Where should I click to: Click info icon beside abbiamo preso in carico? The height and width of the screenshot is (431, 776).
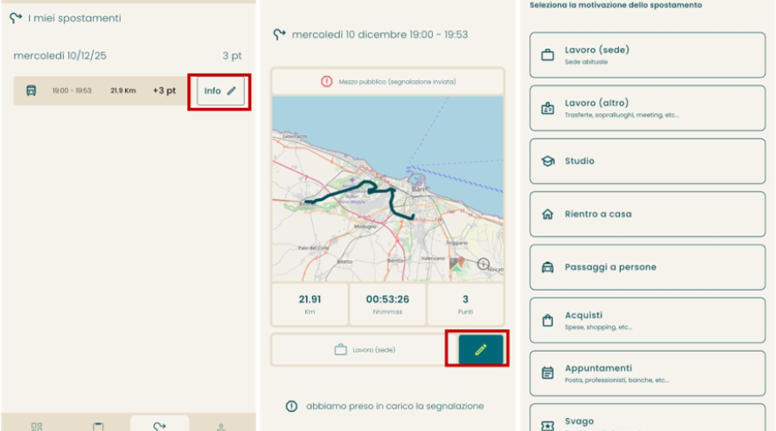click(291, 406)
